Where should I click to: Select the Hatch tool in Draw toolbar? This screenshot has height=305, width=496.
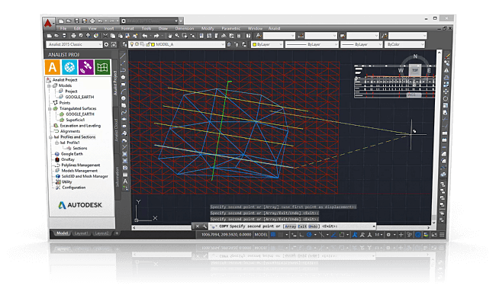[x=125, y=154]
